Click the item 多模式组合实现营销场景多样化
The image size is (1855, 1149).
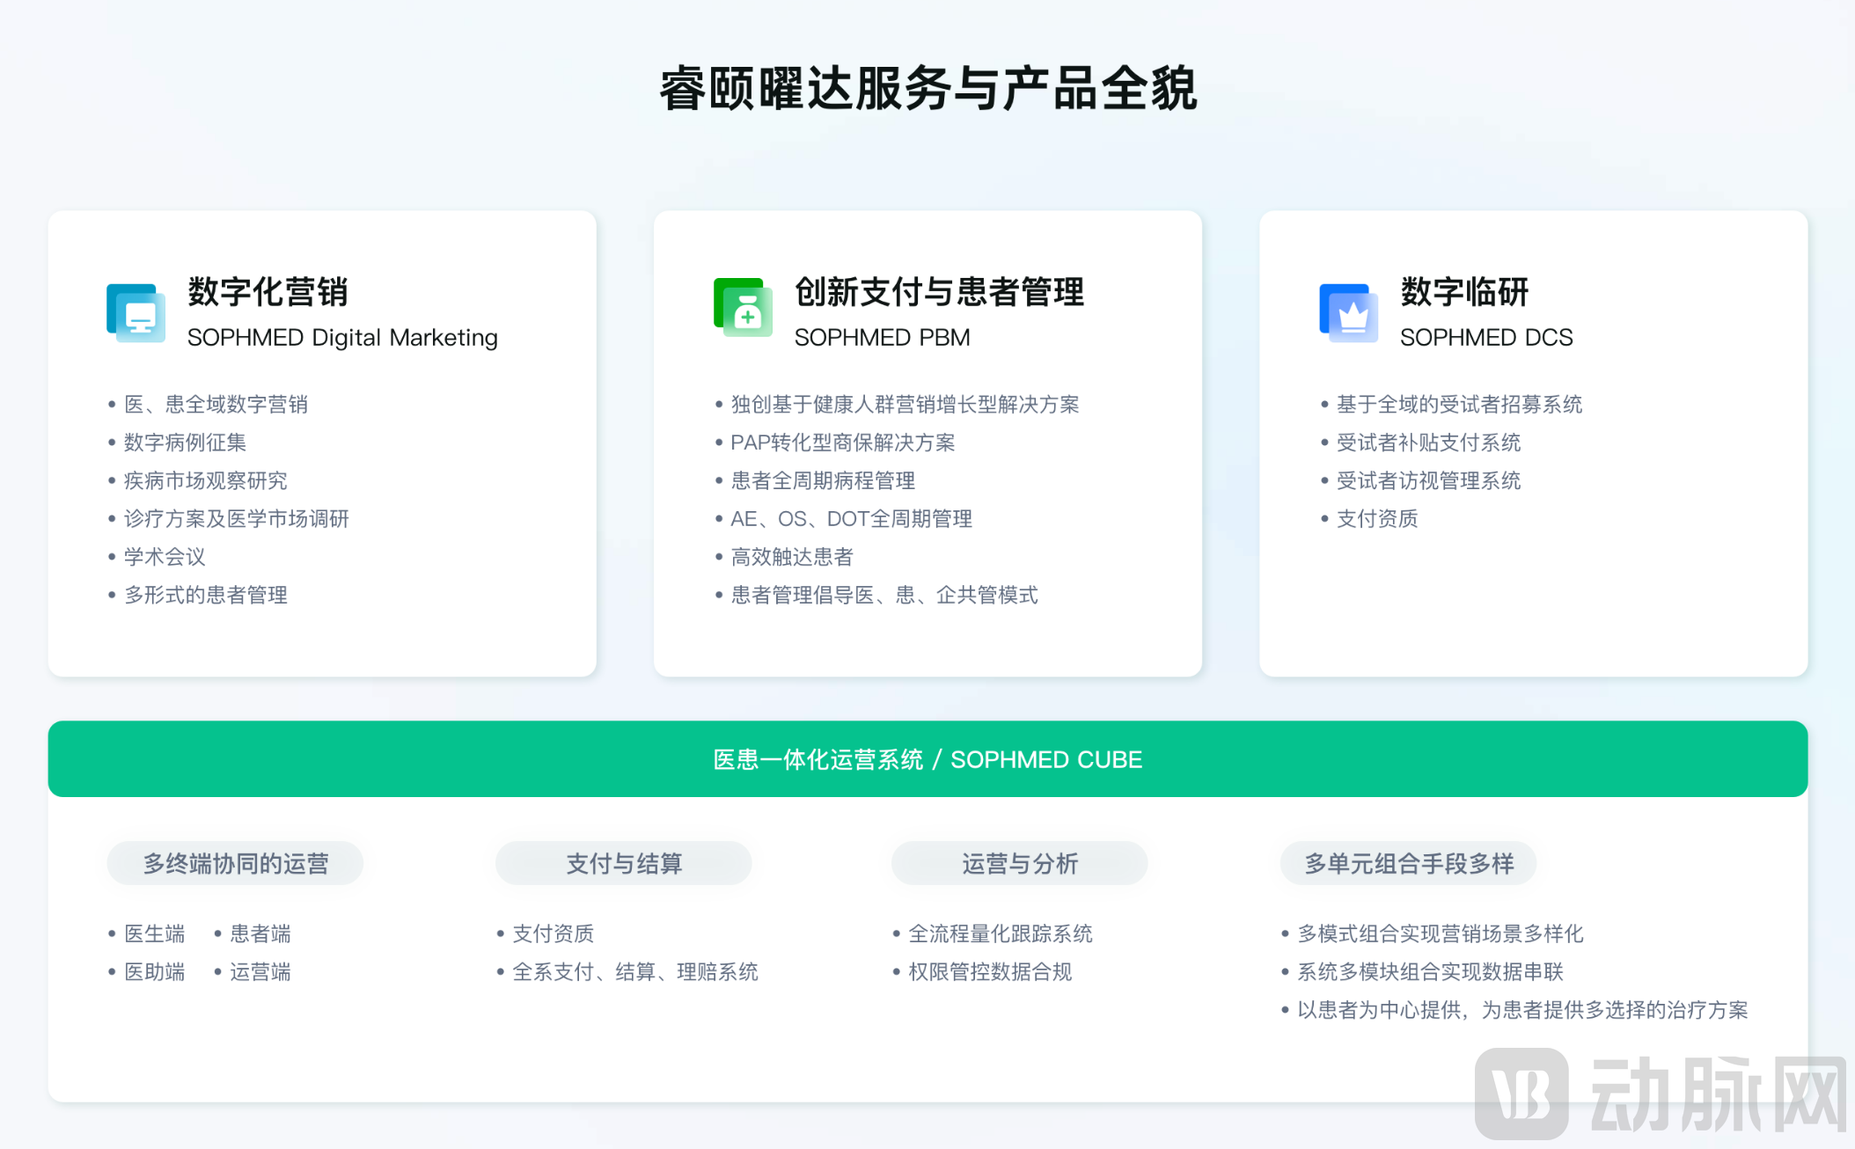tap(1440, 933)
